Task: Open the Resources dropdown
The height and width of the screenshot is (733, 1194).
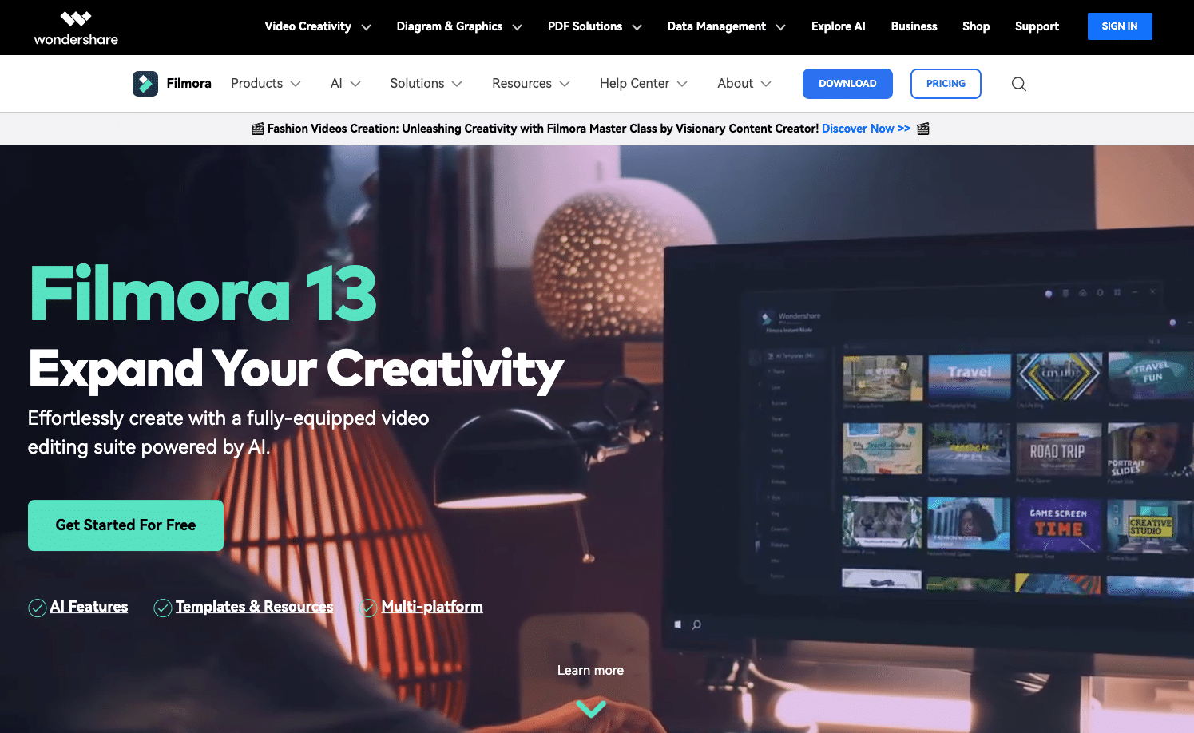Action: click(x=531, y=84)
